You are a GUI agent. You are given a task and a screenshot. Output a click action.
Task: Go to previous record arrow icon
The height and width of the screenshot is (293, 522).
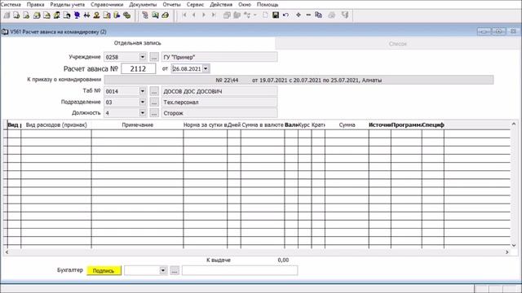click(x=194, y=15)
